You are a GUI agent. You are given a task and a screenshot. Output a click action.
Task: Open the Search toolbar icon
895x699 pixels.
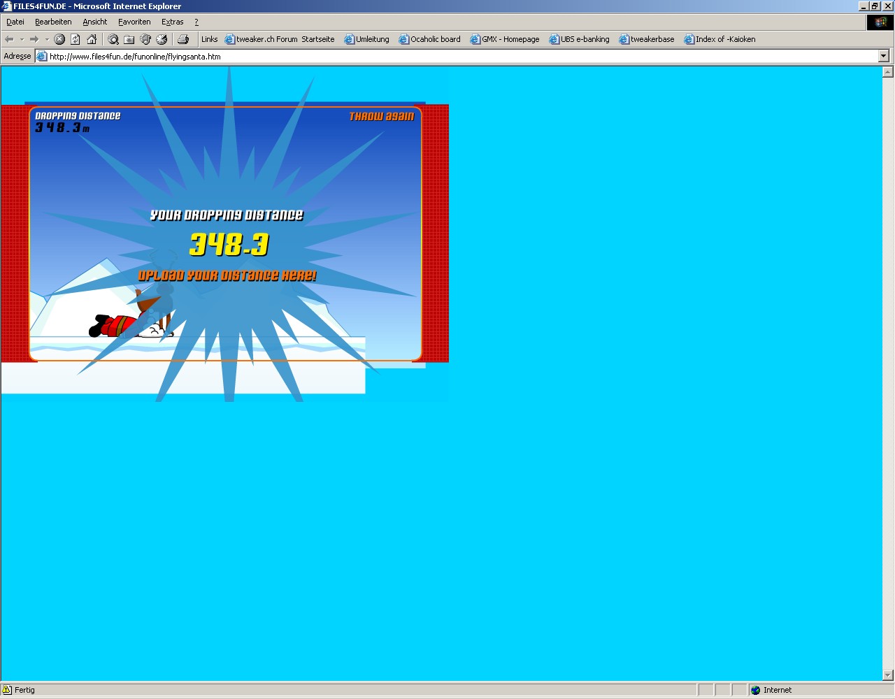pos(113,39)
